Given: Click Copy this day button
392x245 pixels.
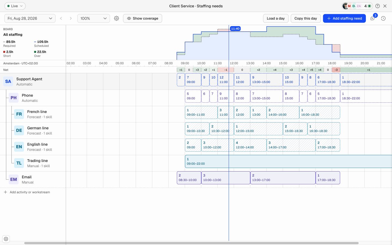Looking at the screenshot, I should pyautogui.click(x=306, y=18).
